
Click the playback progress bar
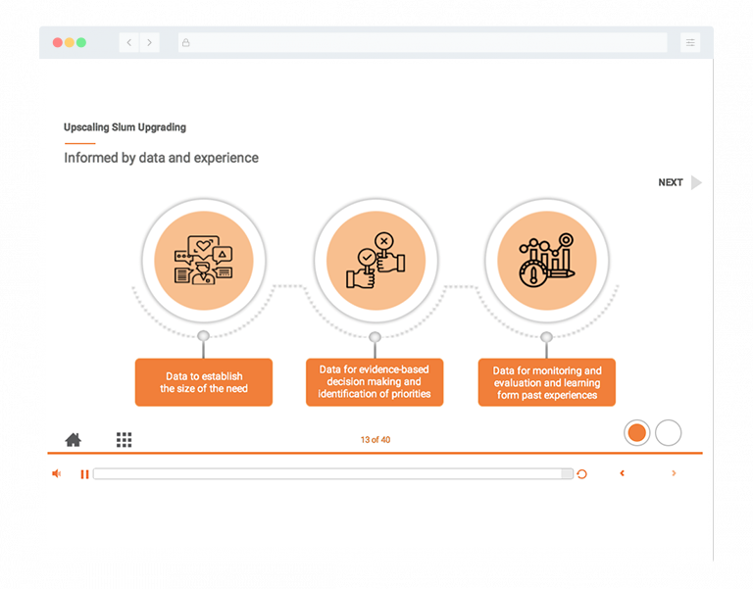click(x=332, y=473)
